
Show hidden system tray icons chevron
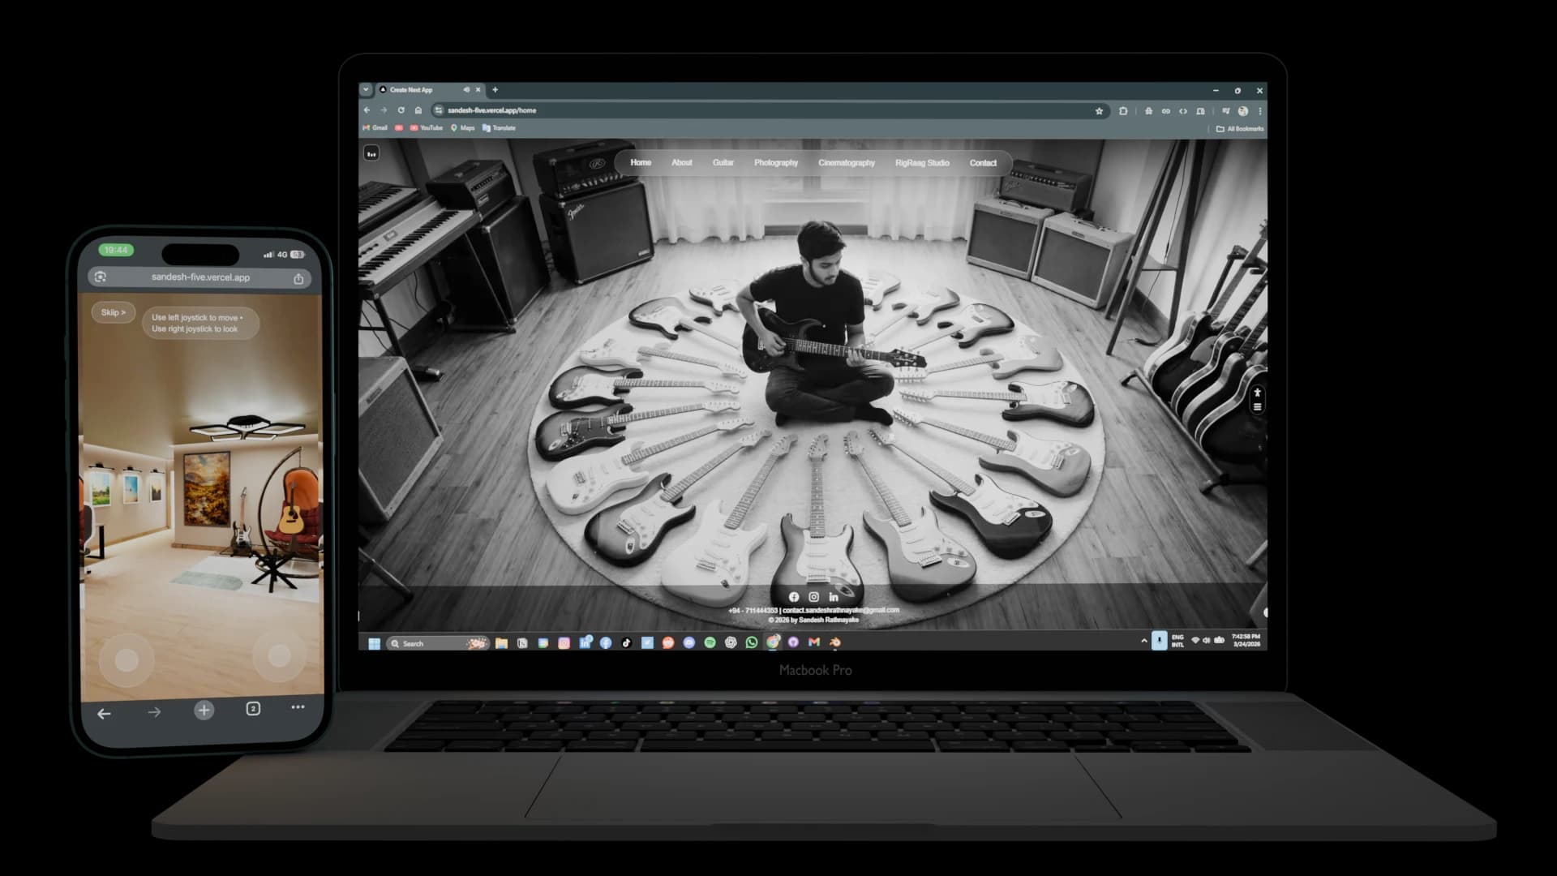1144,641
